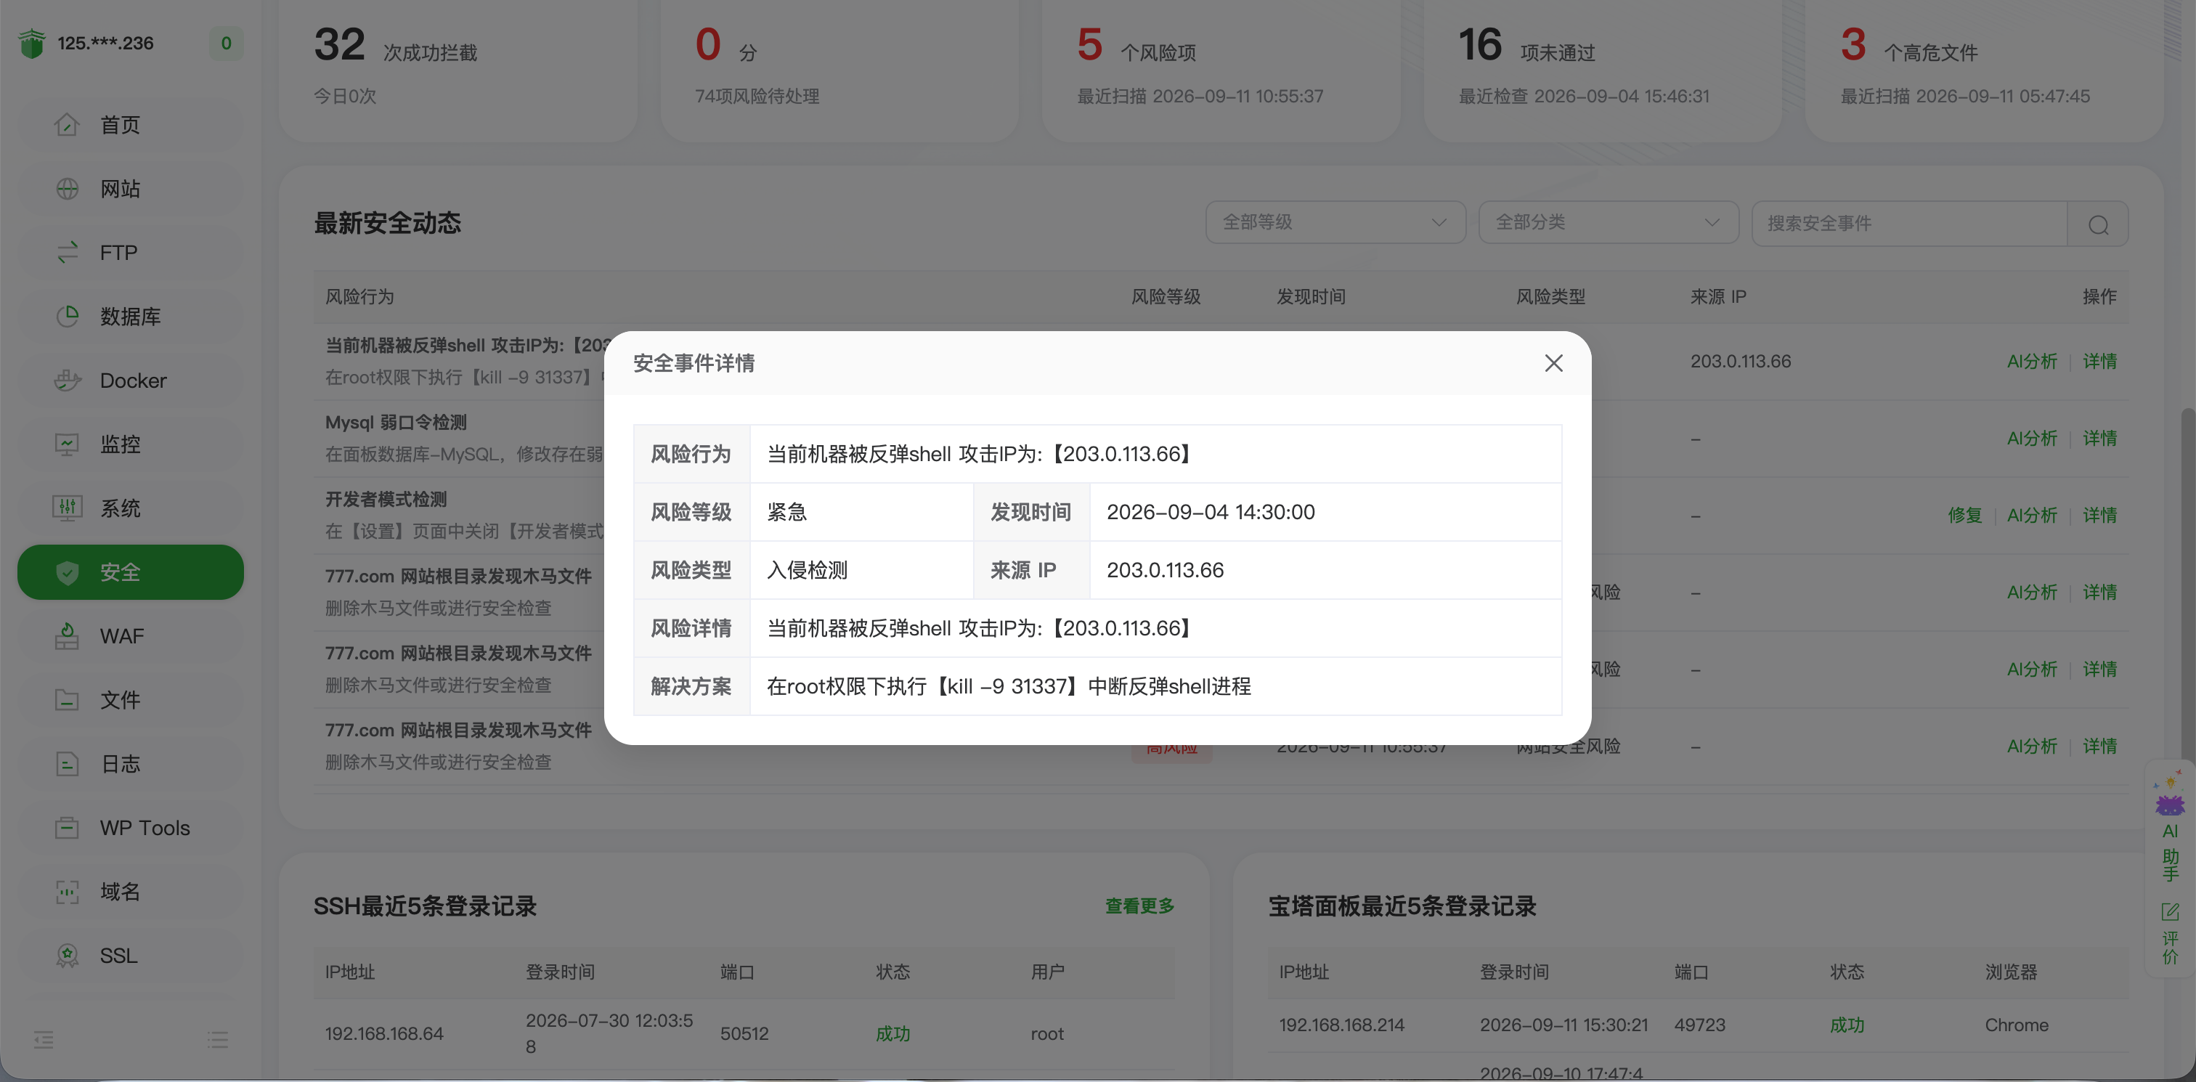Expand the 全部分类 category dropdown
2196x1082 pixels.
click(1608, 222)
